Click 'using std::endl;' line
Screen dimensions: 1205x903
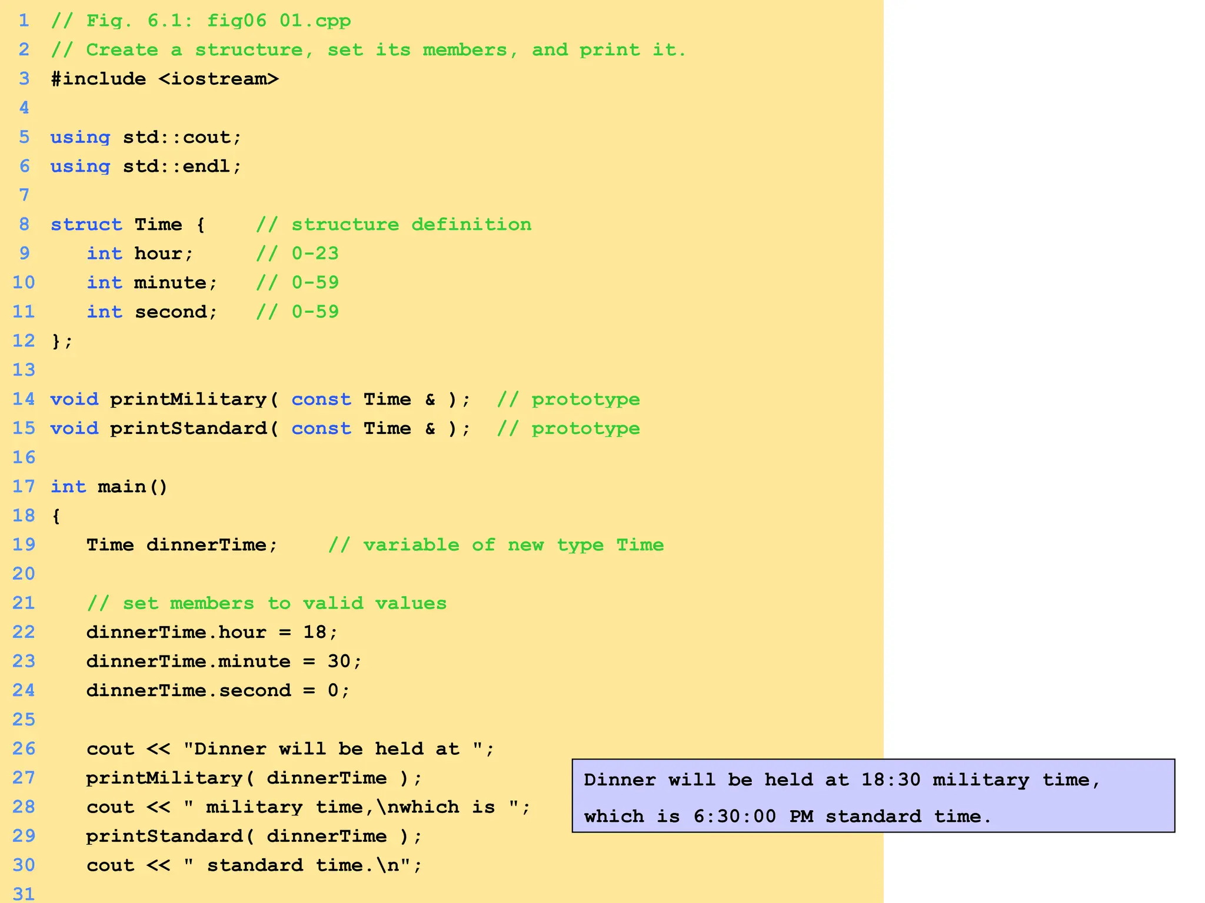coord(146,166)
